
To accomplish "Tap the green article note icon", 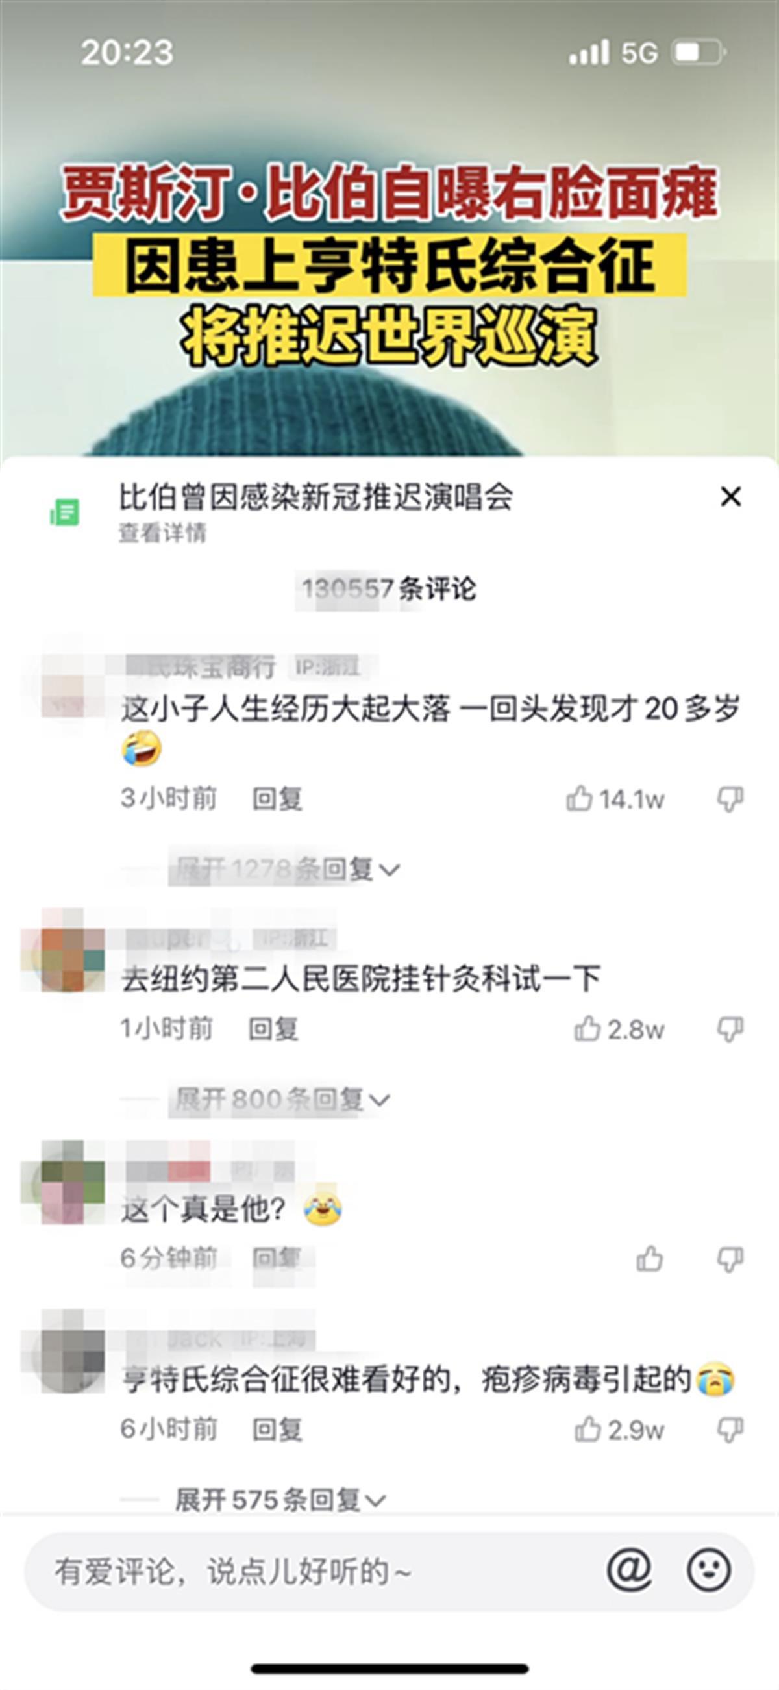I will point(64,512).
